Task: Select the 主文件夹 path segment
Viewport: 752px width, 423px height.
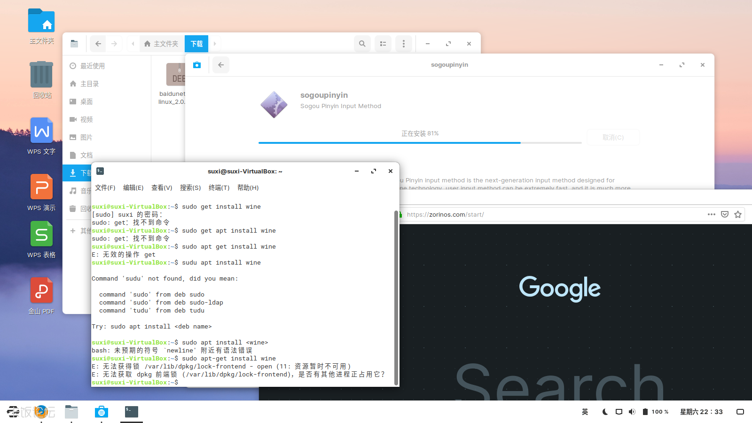Action: click(x=161, y=44)
